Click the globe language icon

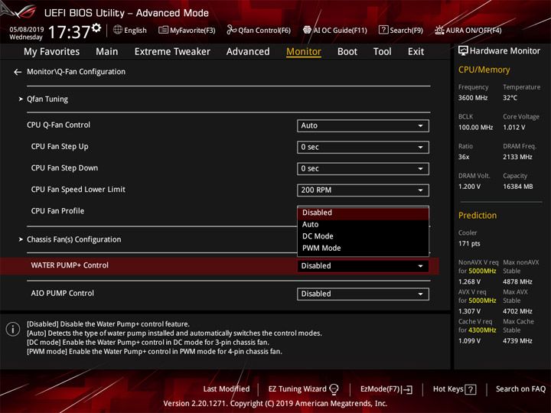click(x=118, y=30)
